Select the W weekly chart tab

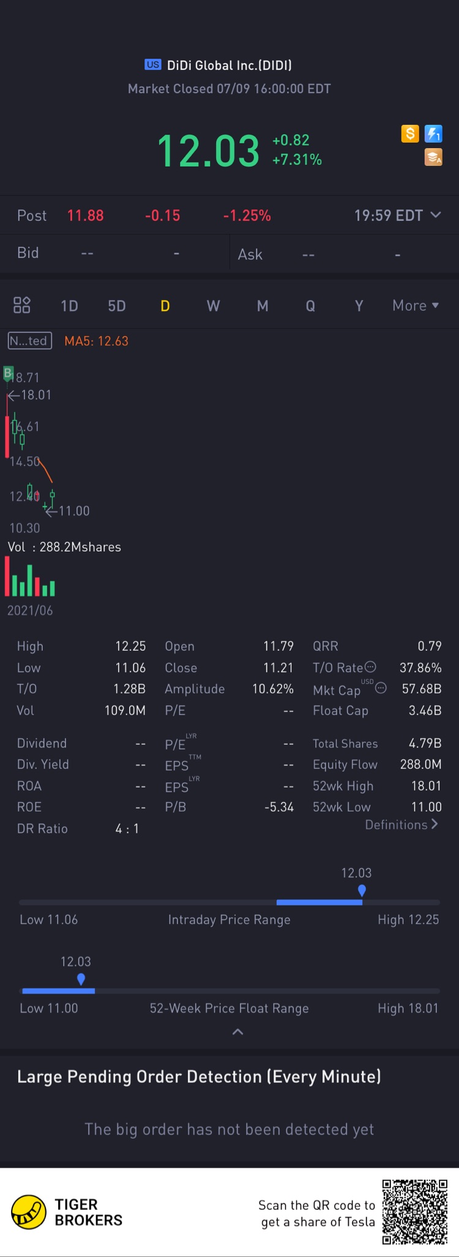coord(213,306)
